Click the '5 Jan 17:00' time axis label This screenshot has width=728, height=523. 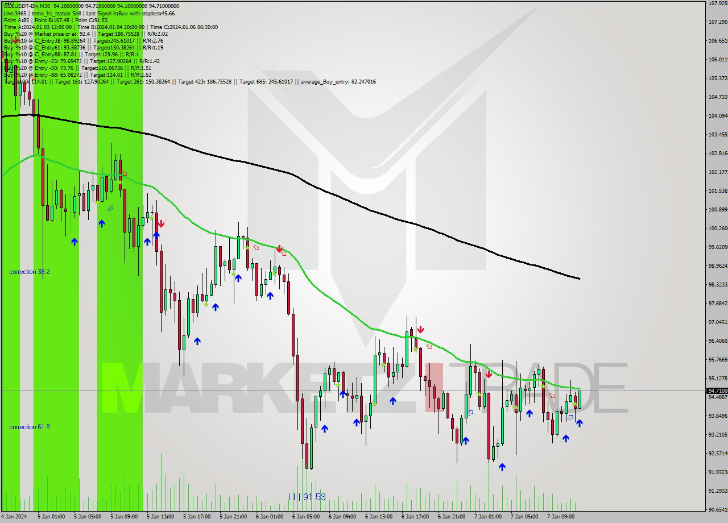pos(197,517)
